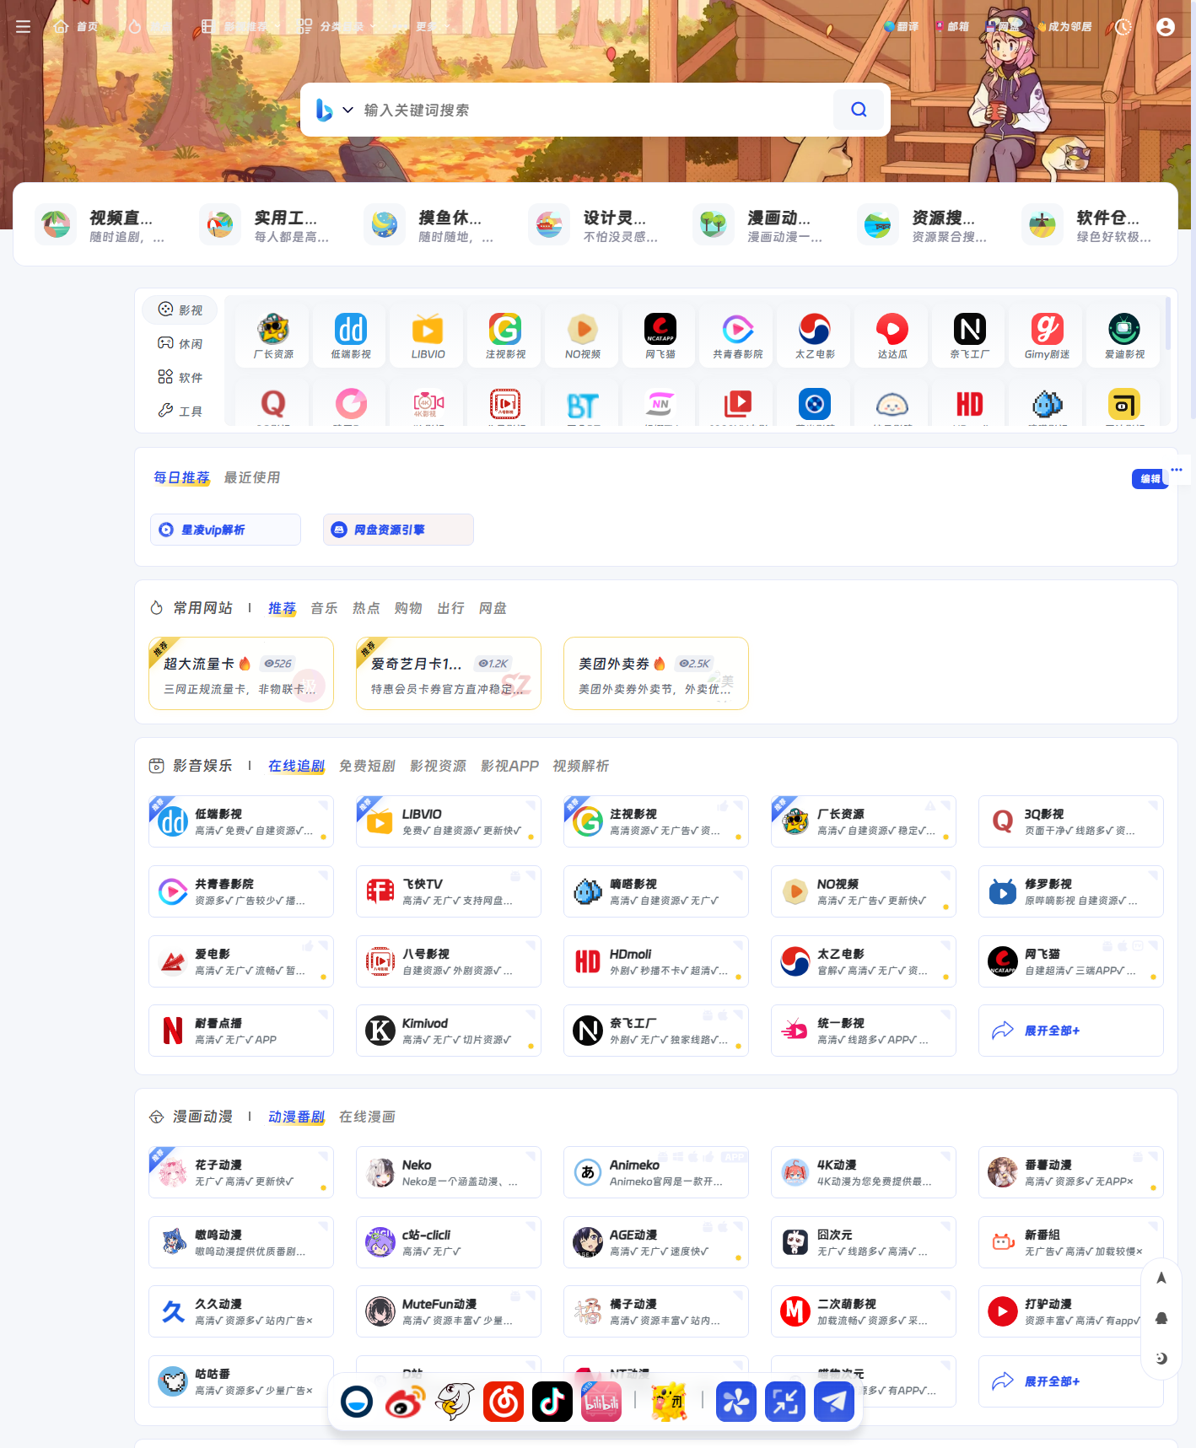Expand 展开全部+ in 漫画动漫 section
1196x1448 pixels.
[1070, 1381]
